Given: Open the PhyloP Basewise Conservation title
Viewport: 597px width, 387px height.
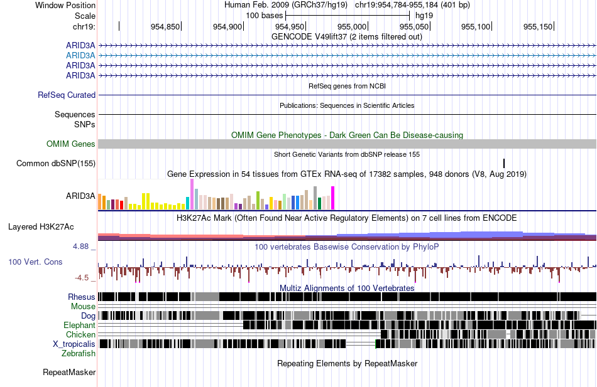Looking at the screenshot, I should (x=346, y=247).
